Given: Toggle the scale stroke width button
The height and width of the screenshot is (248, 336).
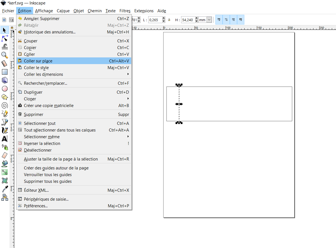Looking at the screenshot, I should click(219, 20).
